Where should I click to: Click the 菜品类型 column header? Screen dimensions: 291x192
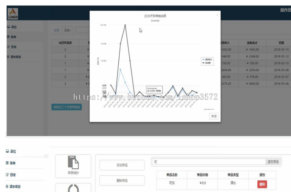point(233,175)
